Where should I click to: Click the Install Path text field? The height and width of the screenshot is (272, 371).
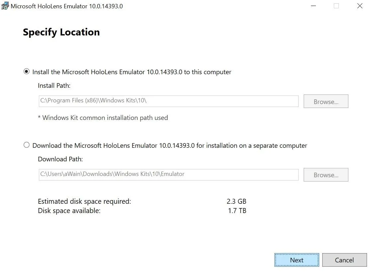click(169, 101)
